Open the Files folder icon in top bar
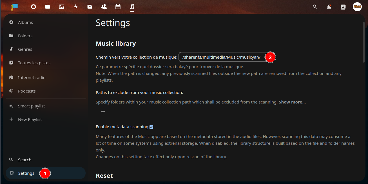 tap(48, 7)
